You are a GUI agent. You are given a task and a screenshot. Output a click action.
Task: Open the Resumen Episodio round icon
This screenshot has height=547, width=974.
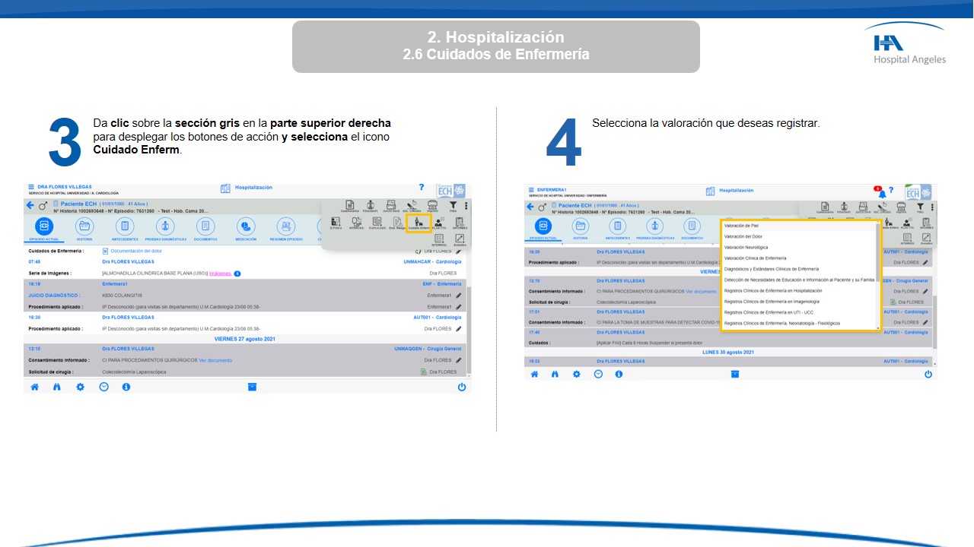click(x=286, y=226)
